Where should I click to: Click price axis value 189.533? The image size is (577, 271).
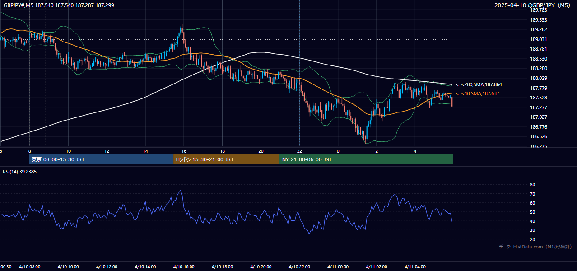538,20
